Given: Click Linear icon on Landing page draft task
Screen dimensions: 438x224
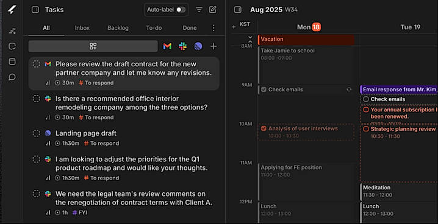Looking at the screenshot, I should pos(48,133).
